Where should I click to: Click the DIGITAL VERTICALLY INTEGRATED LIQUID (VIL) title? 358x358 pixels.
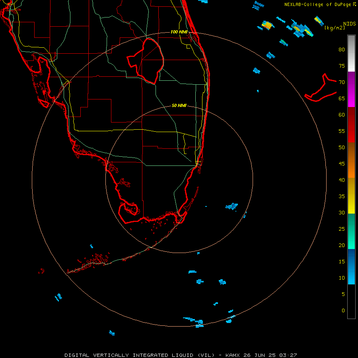(x=140, y=355)
